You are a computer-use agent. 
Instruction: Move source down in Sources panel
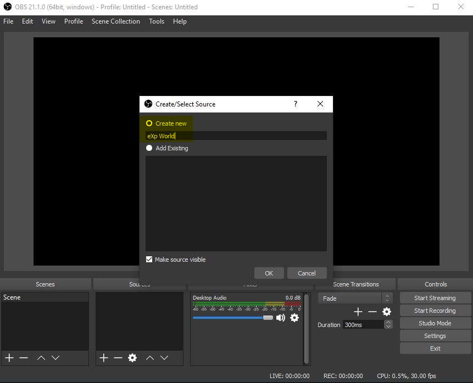(164, 358)
